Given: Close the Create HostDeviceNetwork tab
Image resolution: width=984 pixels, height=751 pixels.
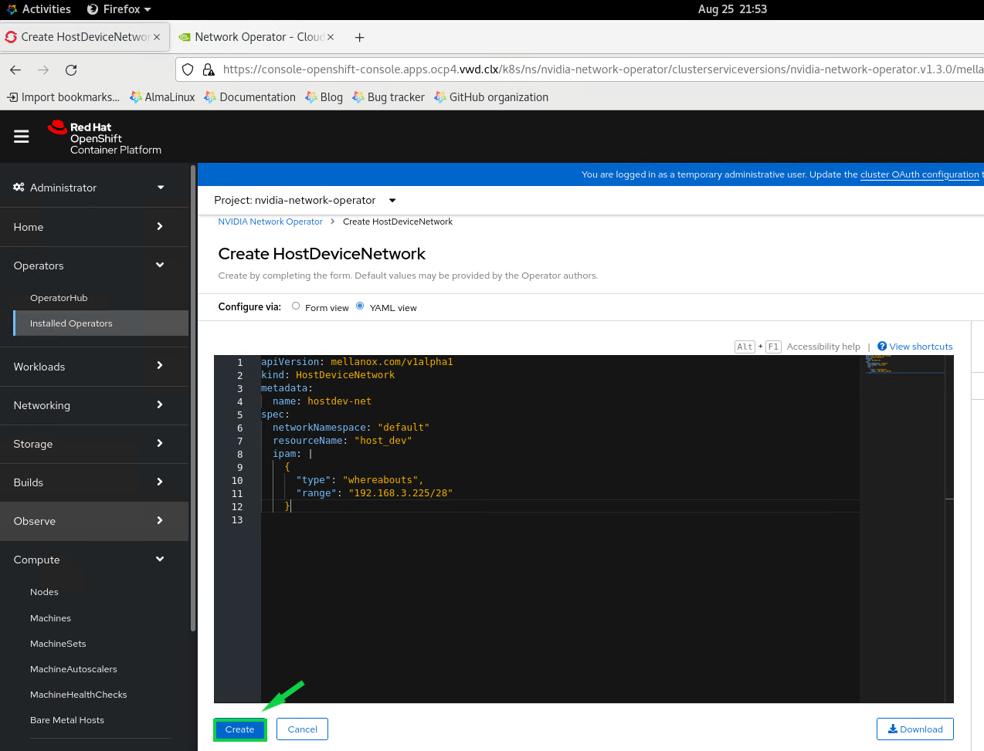Looking at the screenshot, I should (157, 37).
